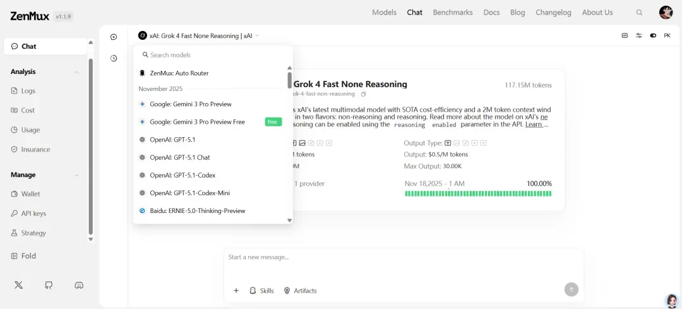Open Artifacts in the message box

tap(300, 290)
